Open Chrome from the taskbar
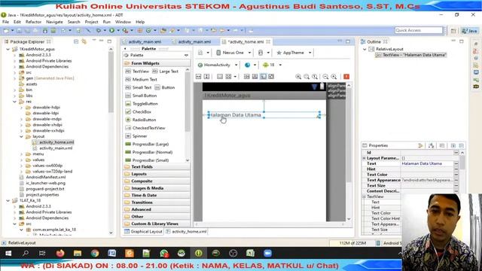 click(x=95, y=253)
